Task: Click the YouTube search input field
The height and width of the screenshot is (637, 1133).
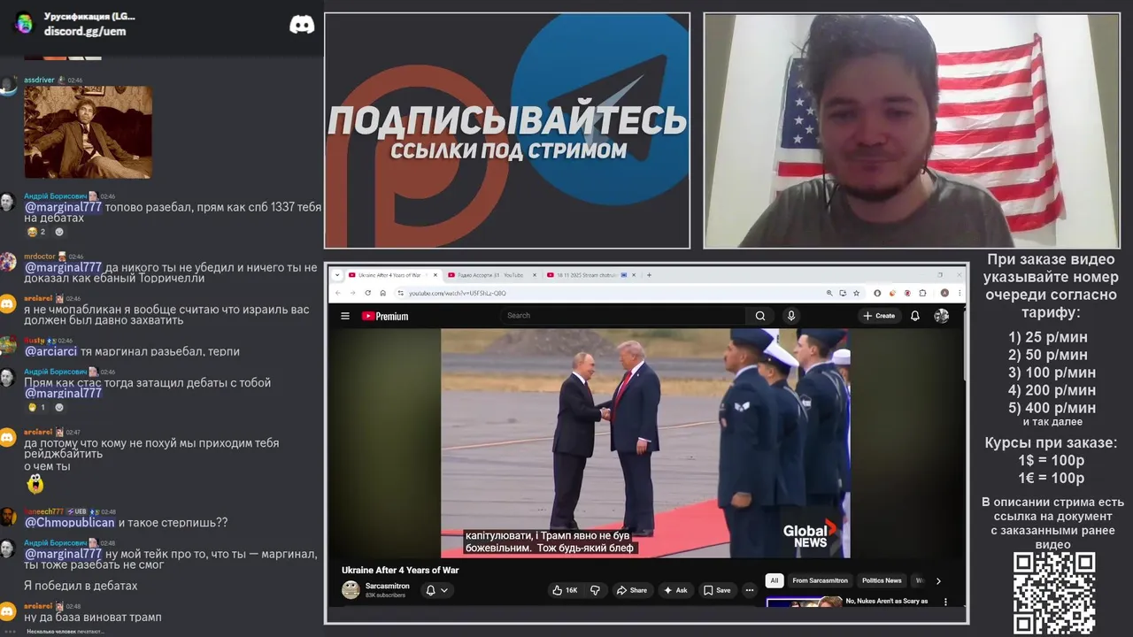Action: pyautogui.click(x=624, y=316)
